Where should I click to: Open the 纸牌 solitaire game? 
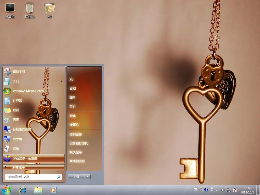(16, 149)
